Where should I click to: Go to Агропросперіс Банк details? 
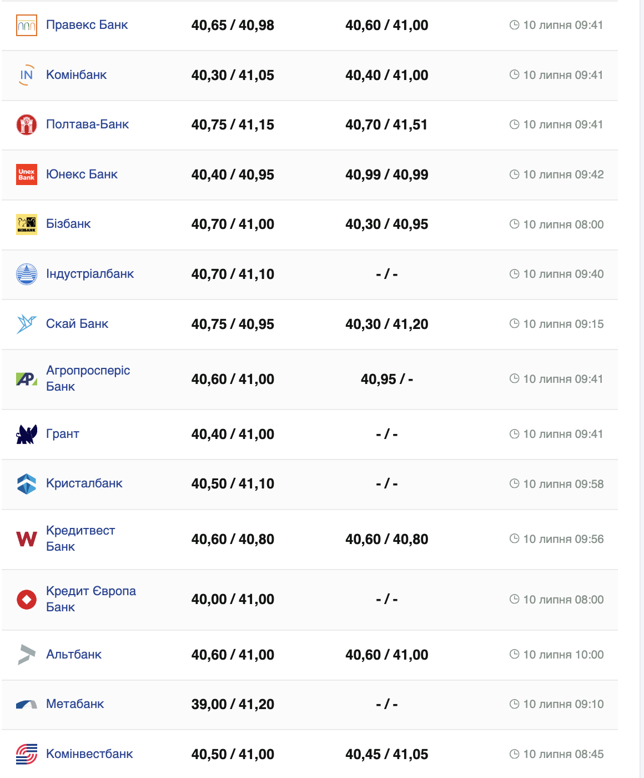pos(88,378)
